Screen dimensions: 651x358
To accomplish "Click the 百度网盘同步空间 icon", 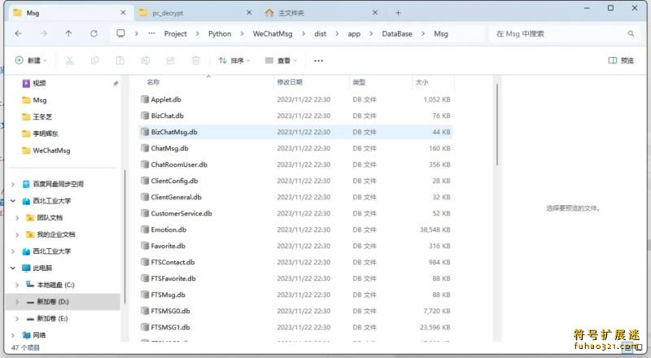I will pos(26,184).
